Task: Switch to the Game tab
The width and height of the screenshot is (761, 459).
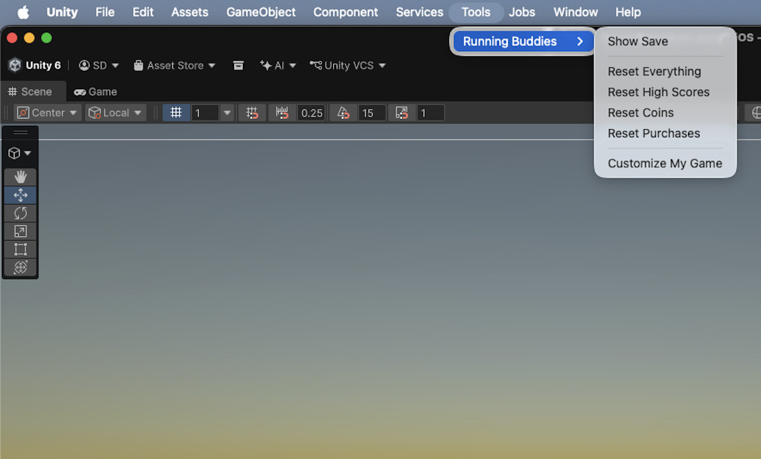Action: (96, 92)
